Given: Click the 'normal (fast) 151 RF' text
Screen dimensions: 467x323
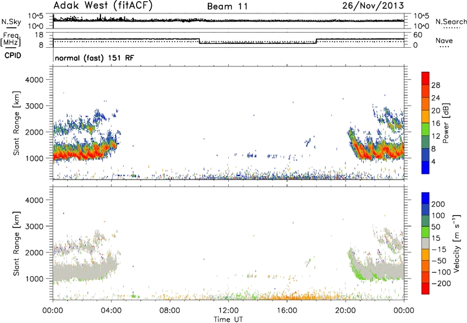Looking at the screenshot, I should click(95, 58).
